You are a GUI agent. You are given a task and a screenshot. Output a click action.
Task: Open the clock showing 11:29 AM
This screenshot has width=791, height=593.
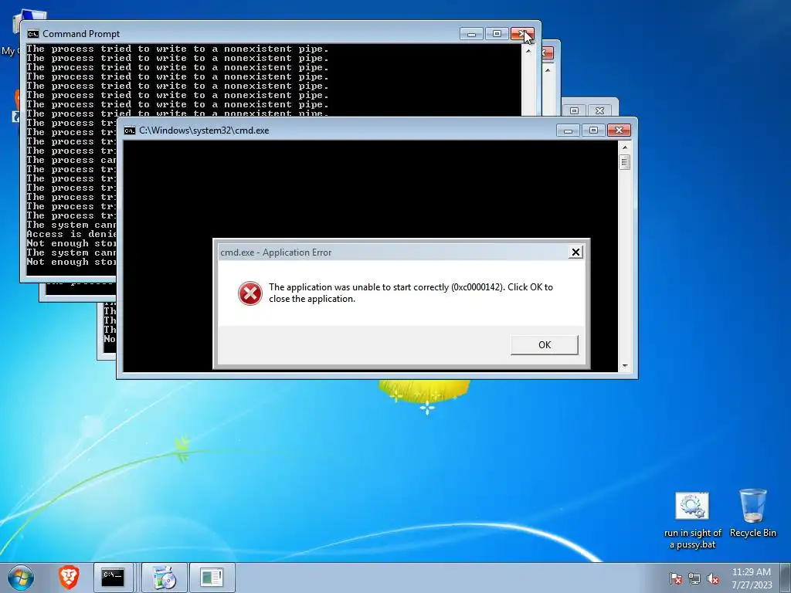(x=751, y=572)
